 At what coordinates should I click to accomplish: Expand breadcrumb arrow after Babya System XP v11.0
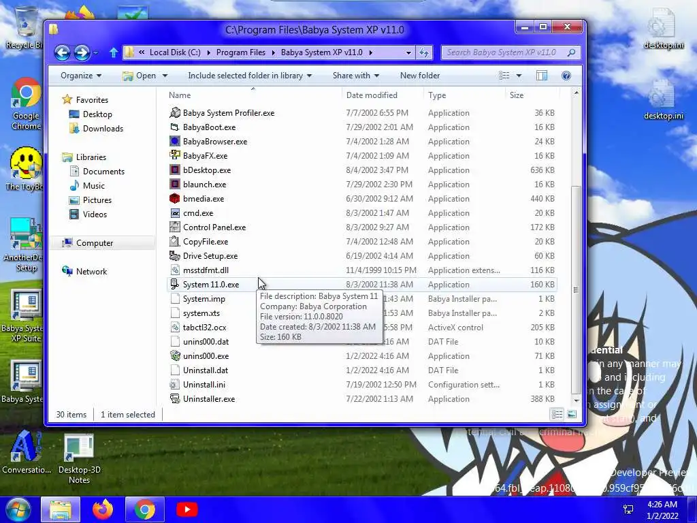pos(370,52)
